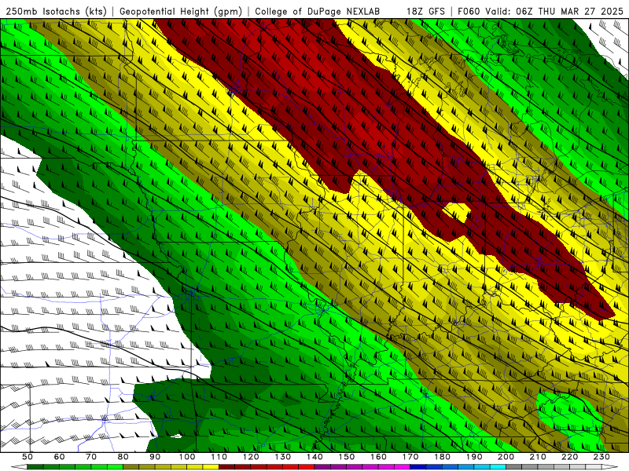Click the 70 label on the legend
The height and width of the screenshot is (471, 629).
click(x=91, y=457)
